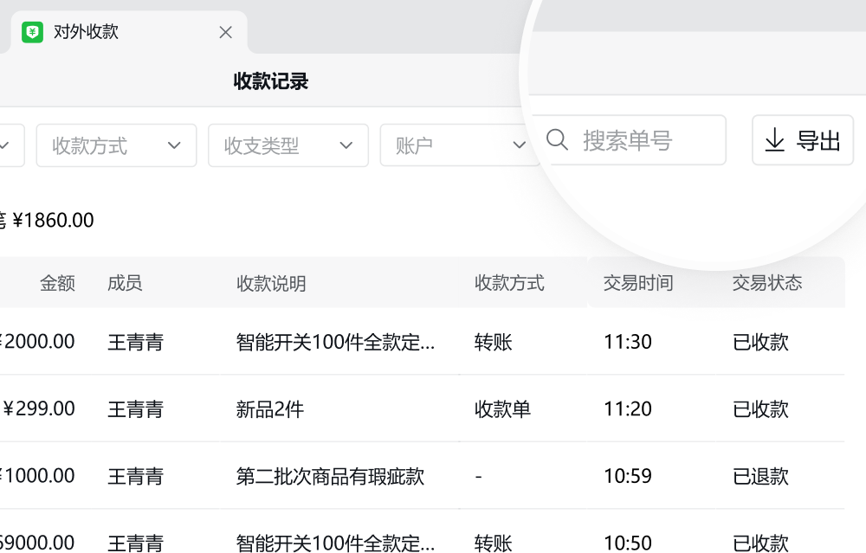The width and height of the screenshot is (866, 553).
Task: Click the green 对外收款 app icon in the tab
Action: (x=32, y=32)
